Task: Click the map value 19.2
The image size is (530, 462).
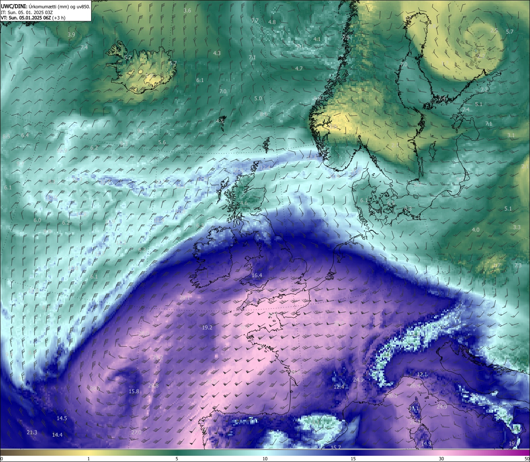Action: (x=207, y=328)
